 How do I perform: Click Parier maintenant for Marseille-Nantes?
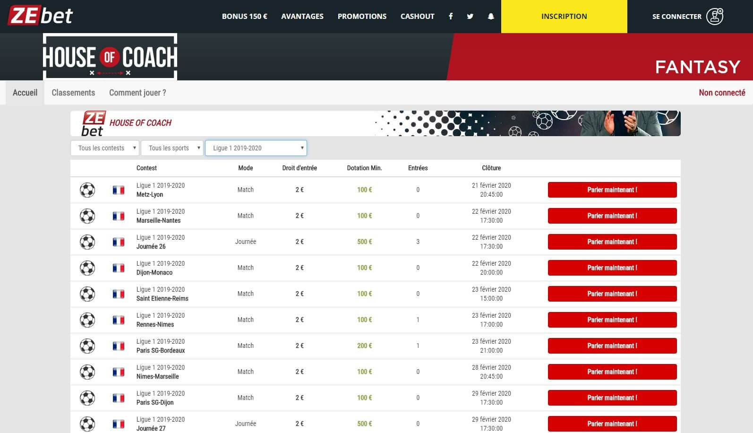click(612, 216)
